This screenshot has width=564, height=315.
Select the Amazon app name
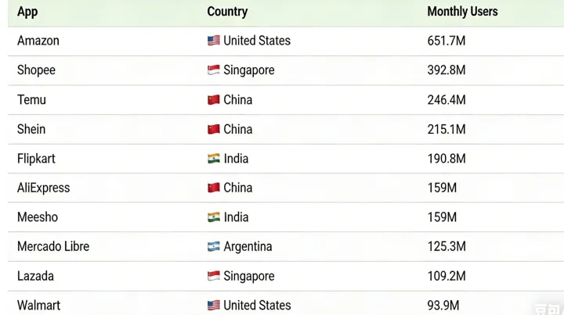coord(38,41)
